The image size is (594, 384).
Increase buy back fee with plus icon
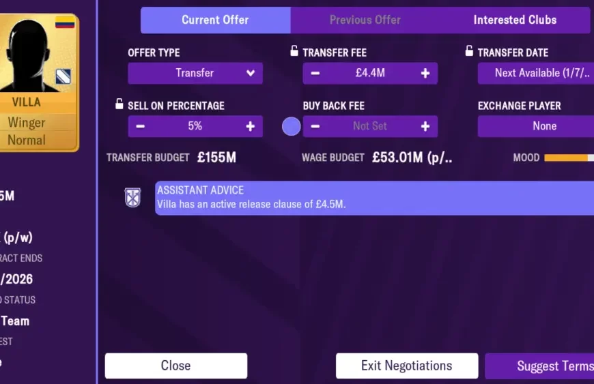pyautogui.click(x=425, y=126)
